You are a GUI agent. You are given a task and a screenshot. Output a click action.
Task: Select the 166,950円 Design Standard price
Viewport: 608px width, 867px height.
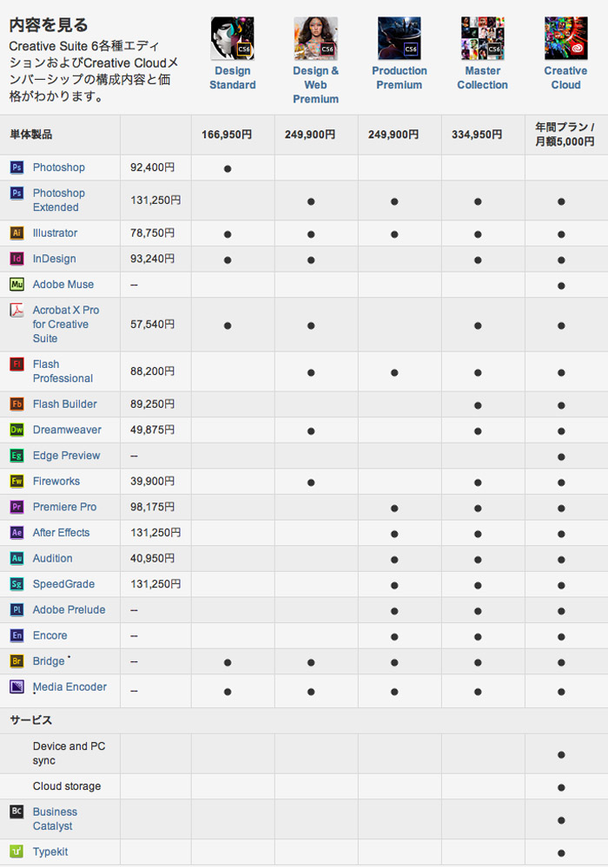pyautogui.click(x=227, y=135)
